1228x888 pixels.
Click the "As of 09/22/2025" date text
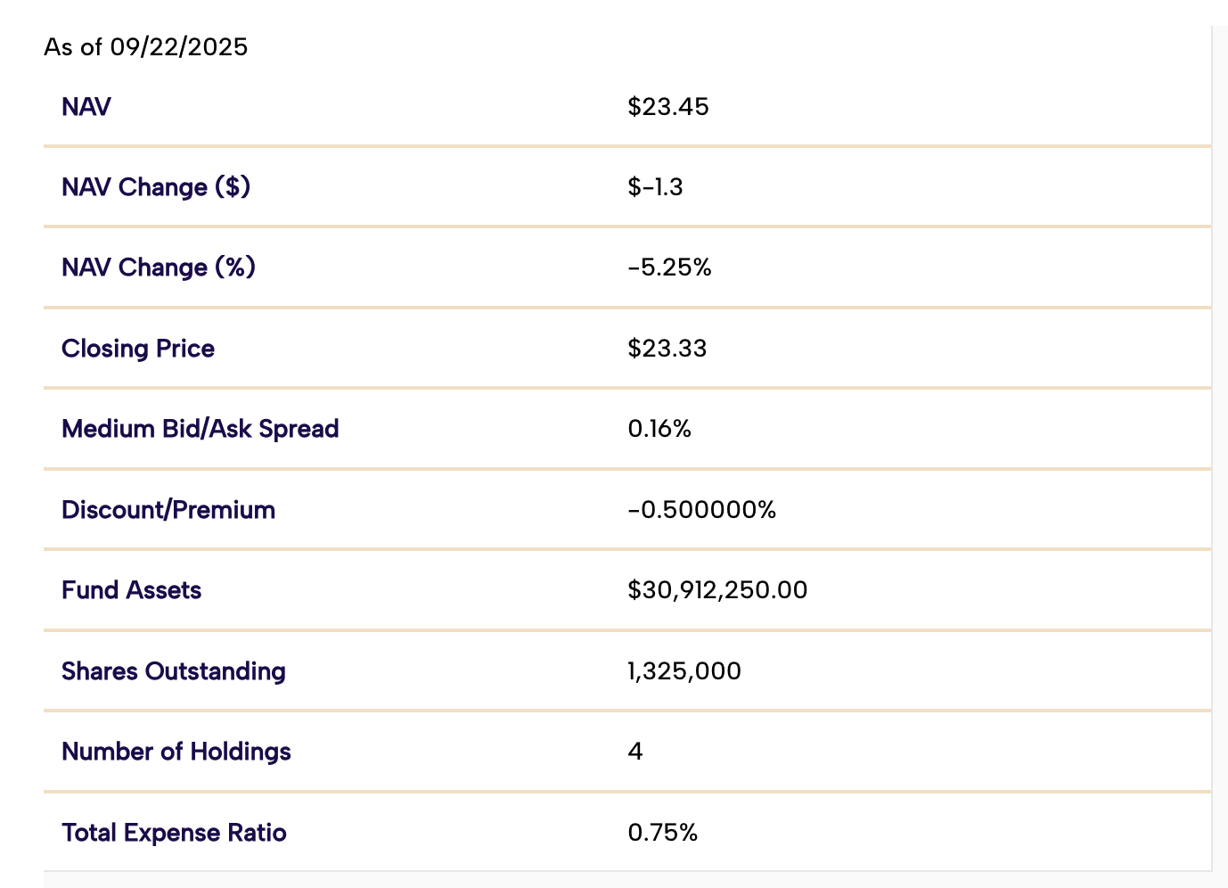click(x=146, y=47)
